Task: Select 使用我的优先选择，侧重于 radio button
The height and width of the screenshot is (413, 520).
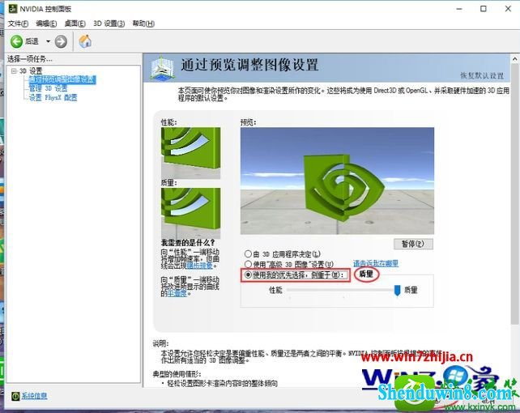Action: [248, 275]
